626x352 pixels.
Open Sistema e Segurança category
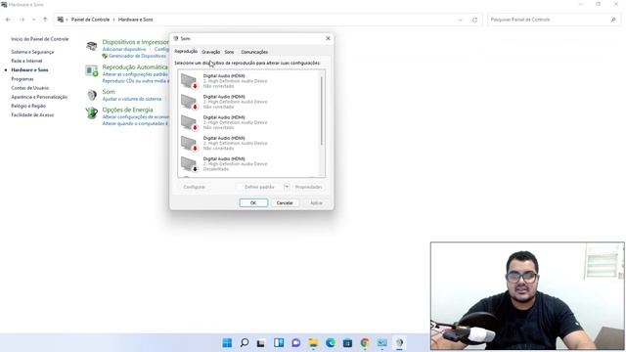pos(32,52)
